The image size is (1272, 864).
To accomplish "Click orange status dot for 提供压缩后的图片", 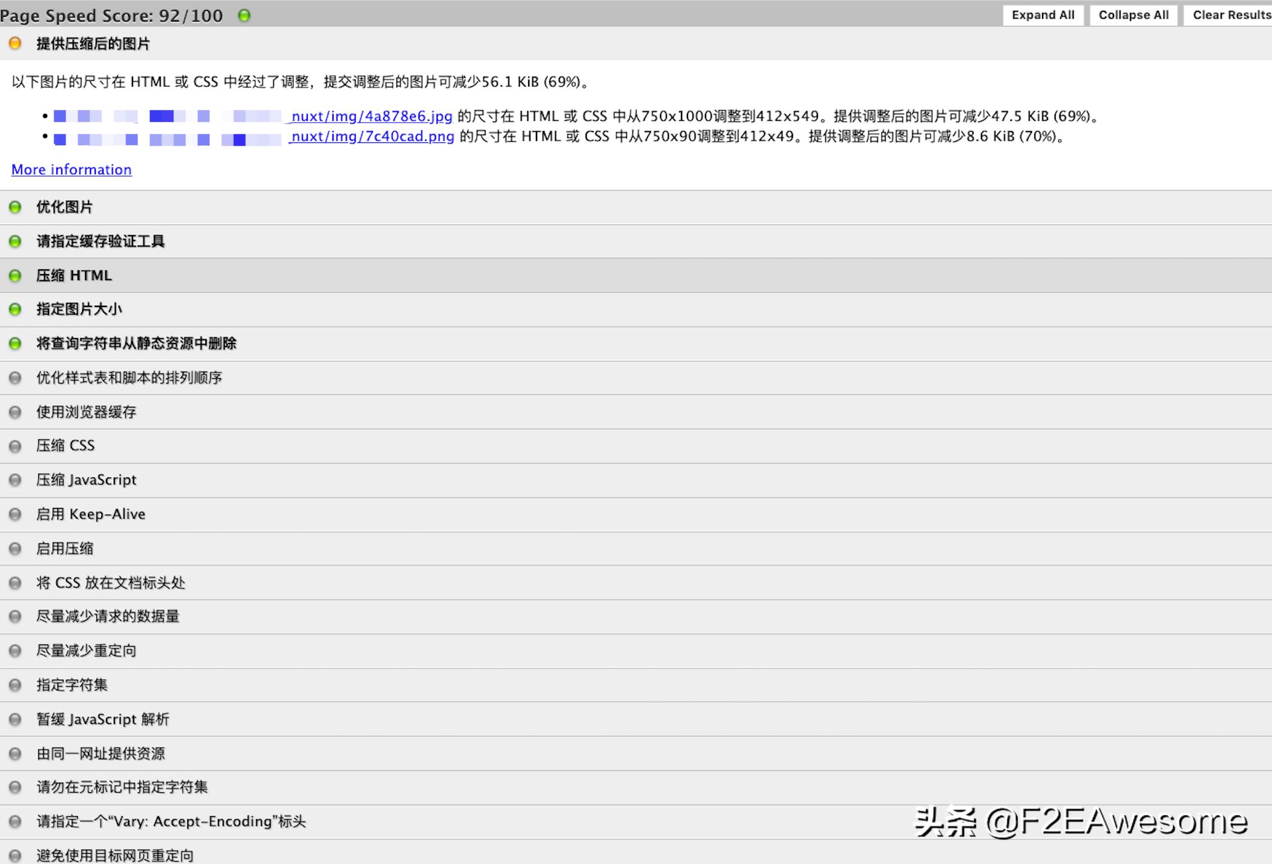I will pos(15,44).
